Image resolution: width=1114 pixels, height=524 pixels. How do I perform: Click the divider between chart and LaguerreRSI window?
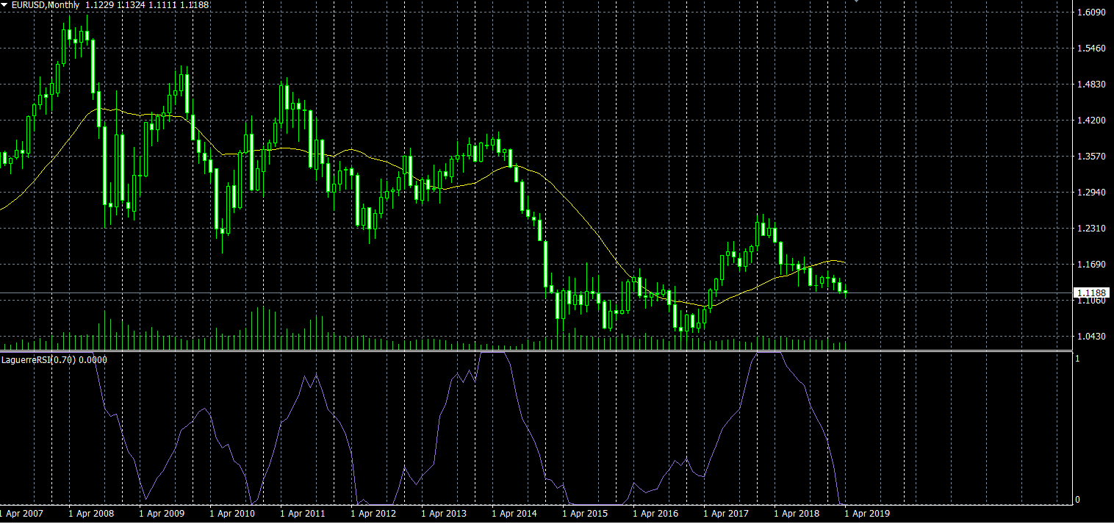(x=535, y=351)
